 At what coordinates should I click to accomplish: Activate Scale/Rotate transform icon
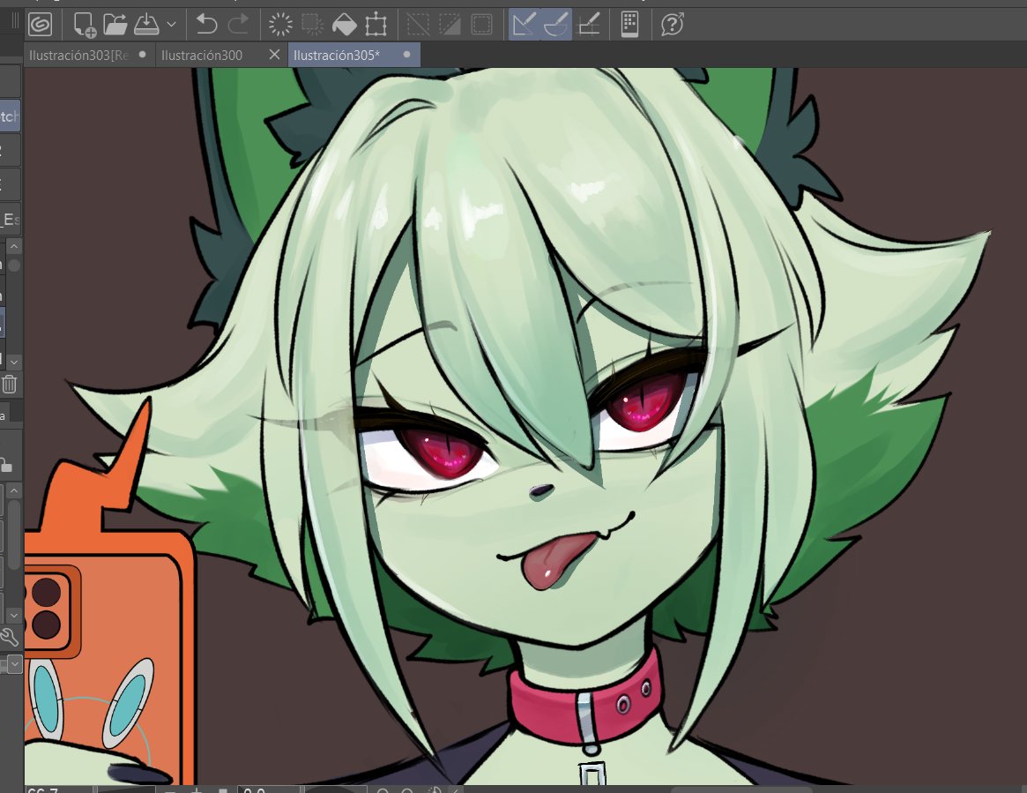376,25
